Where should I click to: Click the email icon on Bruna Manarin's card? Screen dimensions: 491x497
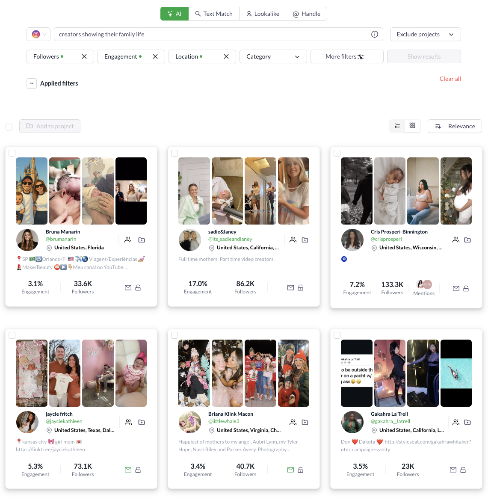128,288
